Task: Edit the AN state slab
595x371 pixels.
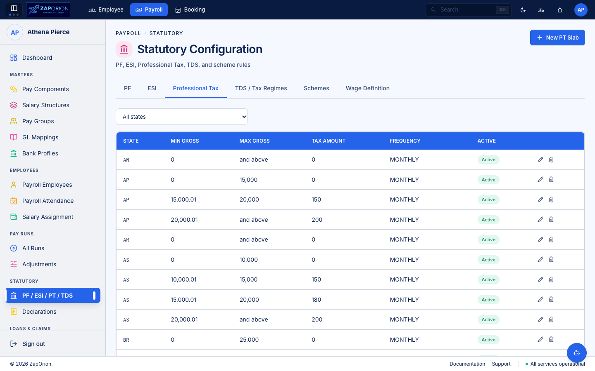Action: click(540, 160)
